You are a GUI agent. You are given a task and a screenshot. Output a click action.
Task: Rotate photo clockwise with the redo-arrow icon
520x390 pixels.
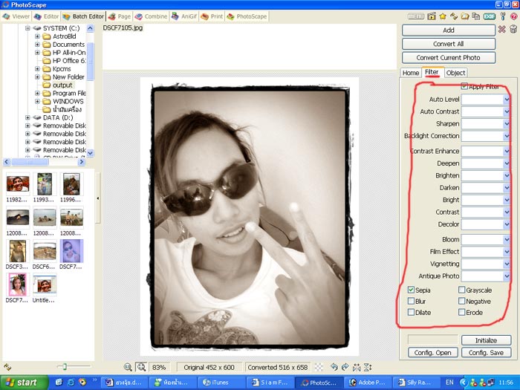[x=345, y=367]
